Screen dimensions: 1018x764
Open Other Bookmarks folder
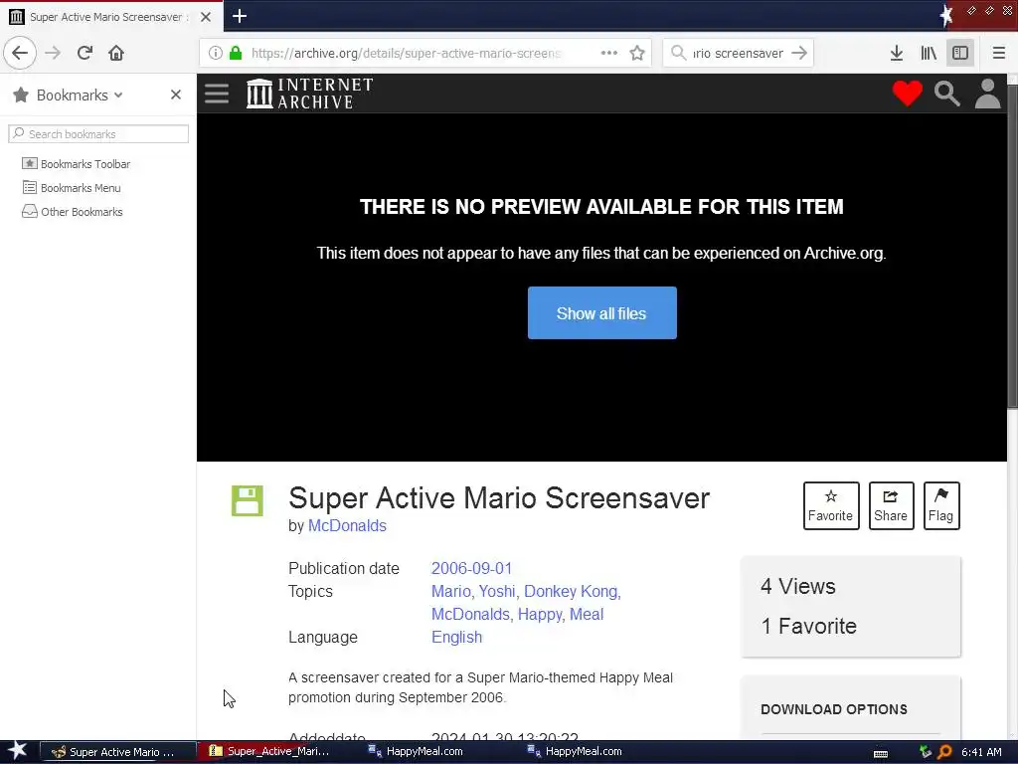(x=72, y=212)
